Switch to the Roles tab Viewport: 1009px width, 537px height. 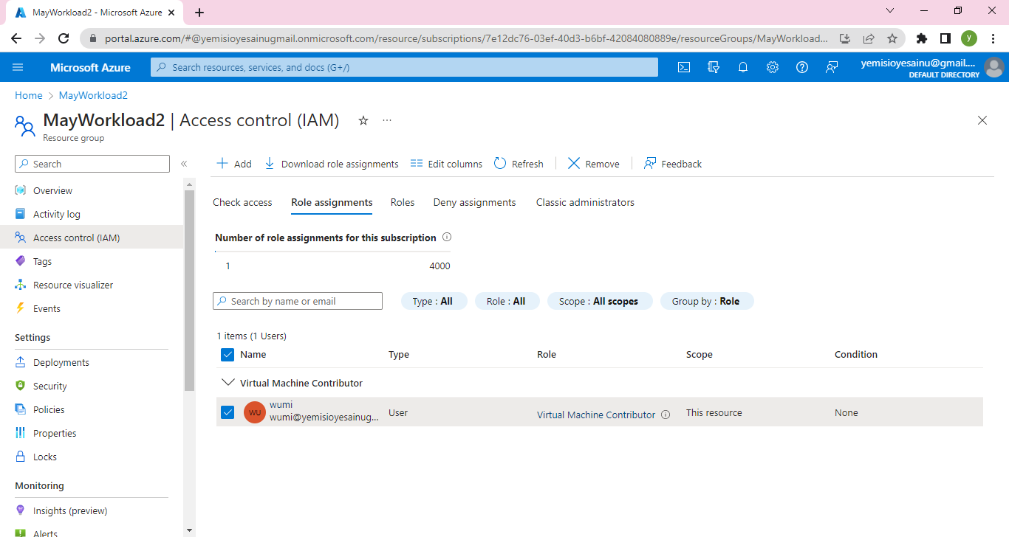[403, 202]
